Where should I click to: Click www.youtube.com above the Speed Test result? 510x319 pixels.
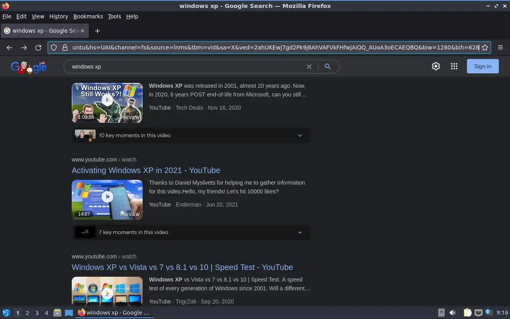94,256
